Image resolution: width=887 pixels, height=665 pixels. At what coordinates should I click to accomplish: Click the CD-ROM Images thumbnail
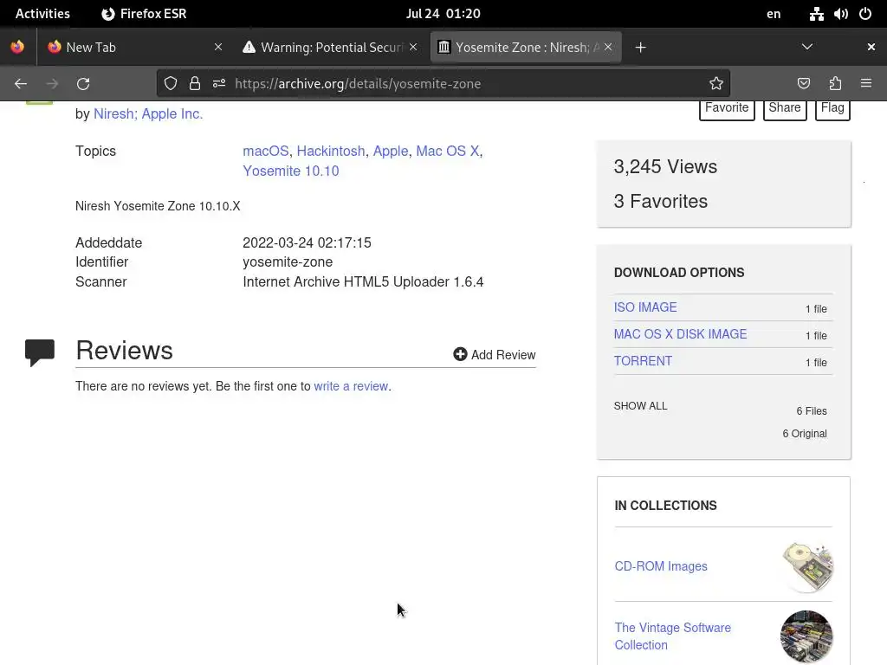[806, 567]
